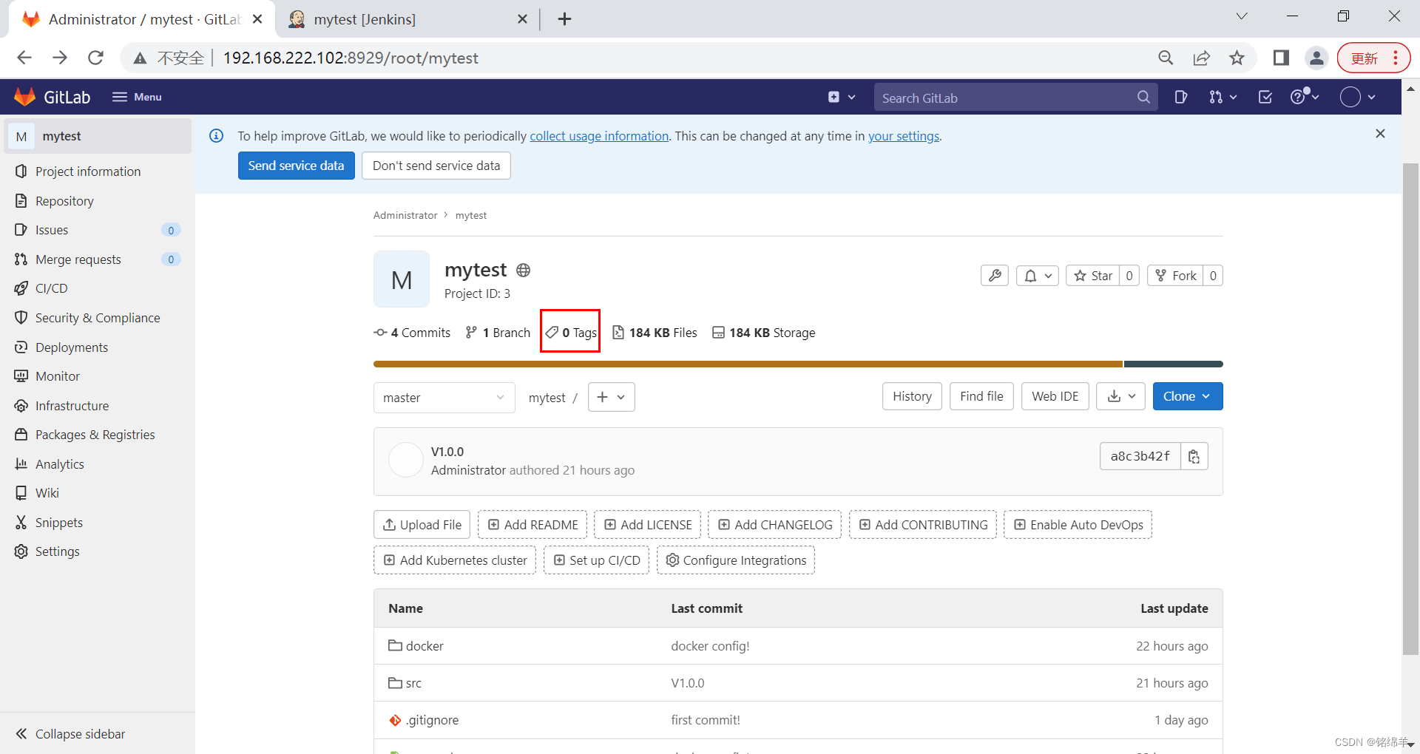Click the repository languages color bar
The image size is (1420, 754).
pyautogui.click(x=798, y=364)
